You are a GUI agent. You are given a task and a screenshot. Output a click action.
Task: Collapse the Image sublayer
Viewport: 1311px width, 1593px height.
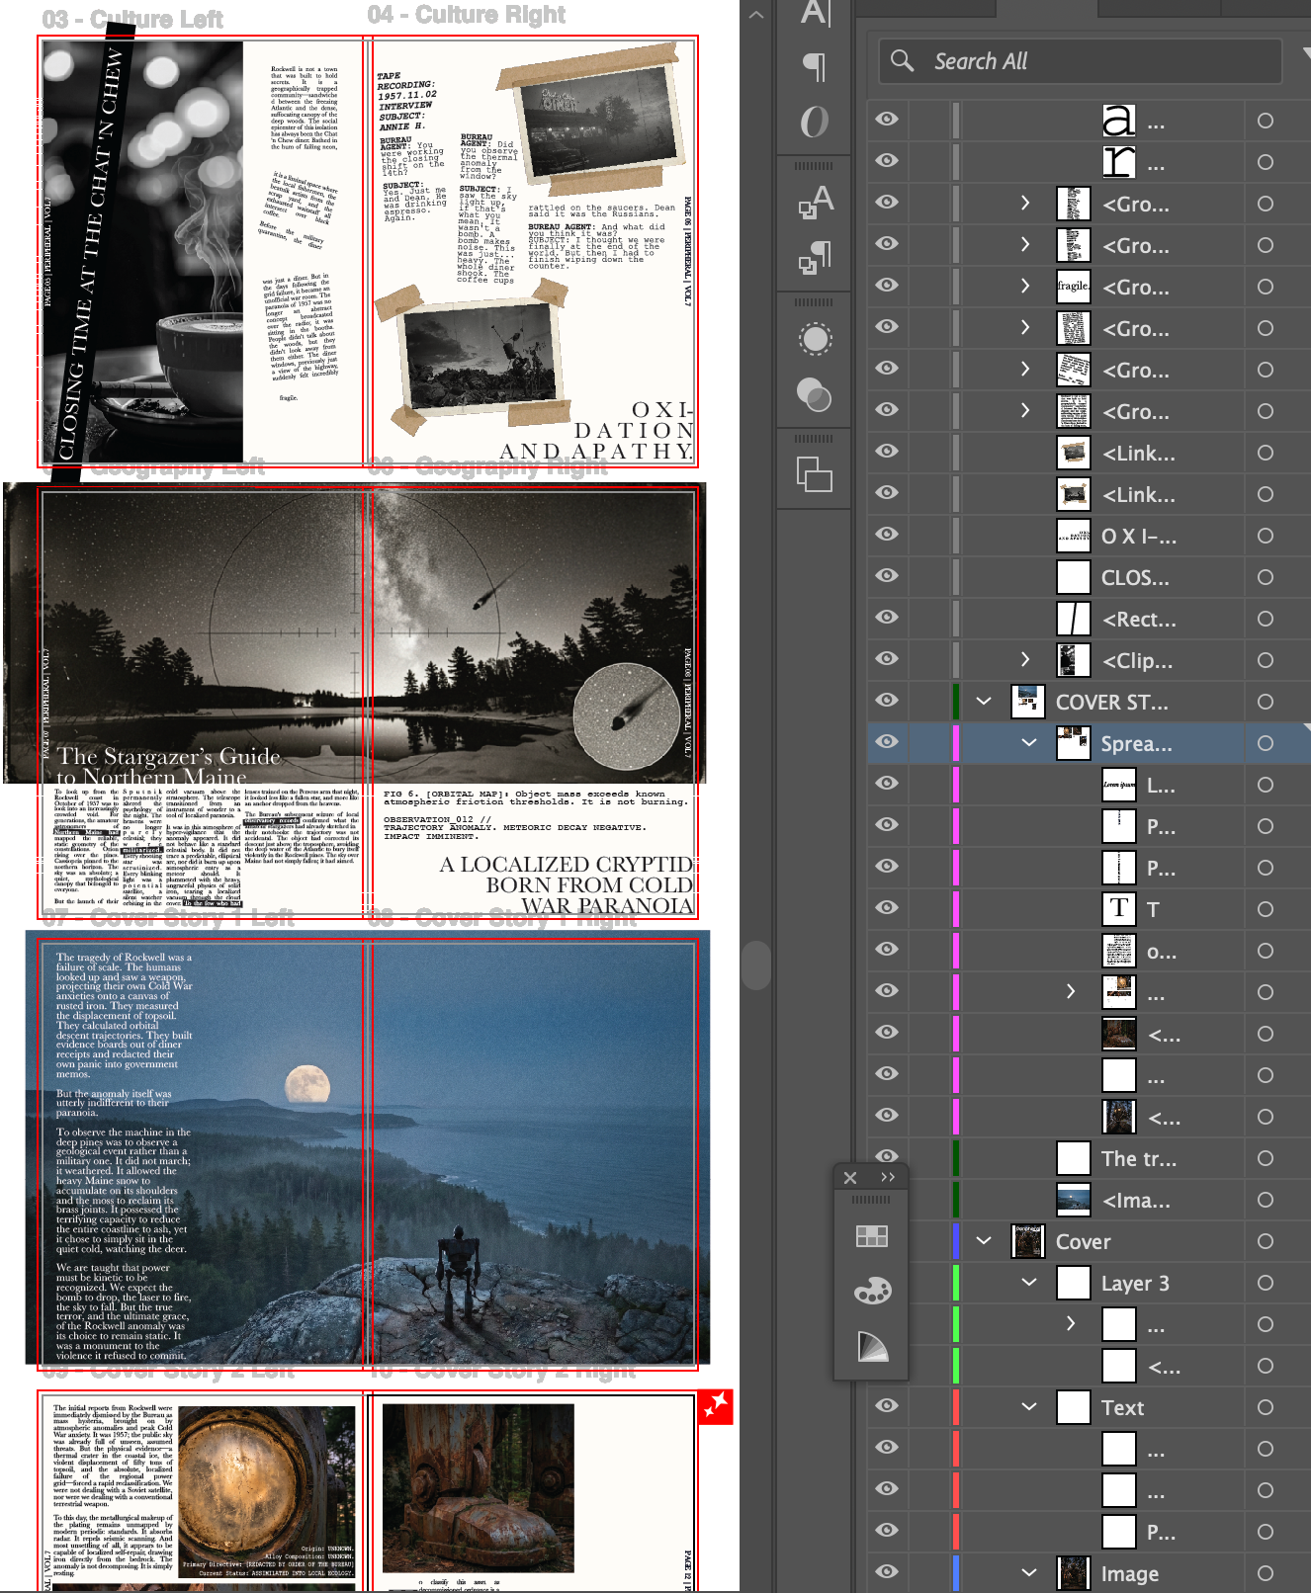pos(1029,1573)
